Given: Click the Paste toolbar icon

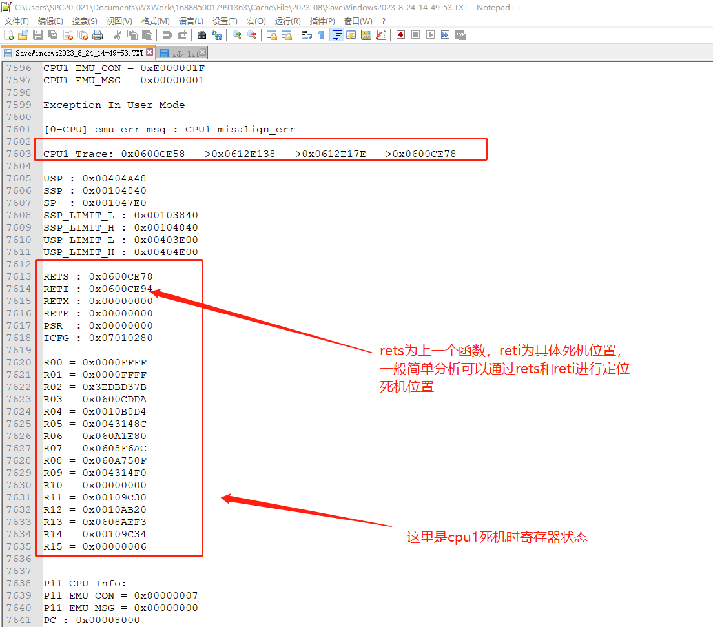Looking at the screenshot, I should coord(147,35).
